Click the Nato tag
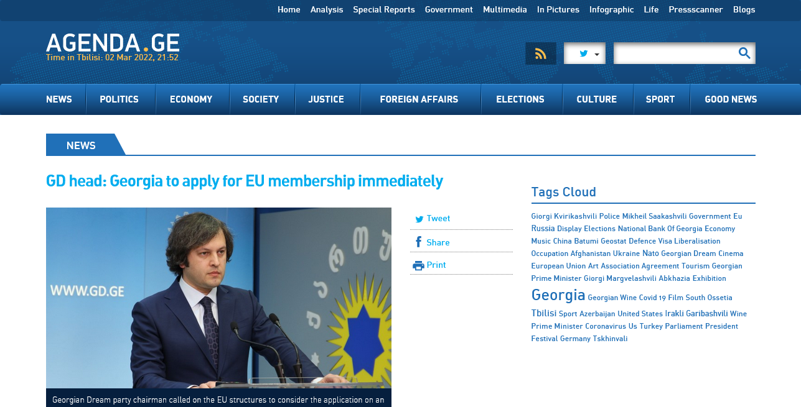The image size is (801, 407). click(650, 254)
